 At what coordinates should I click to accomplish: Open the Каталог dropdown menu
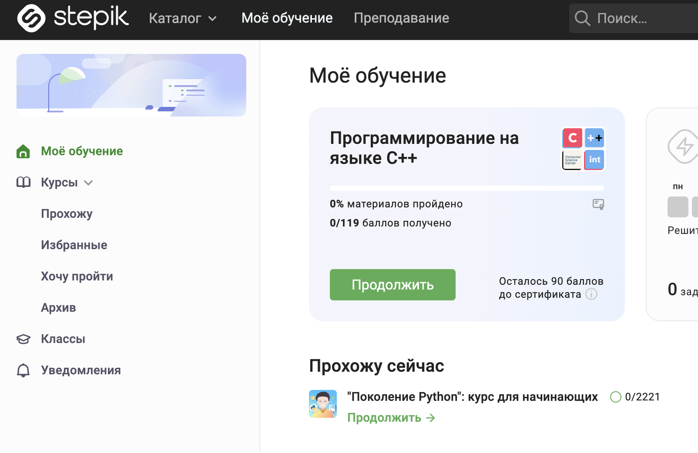(183, 18)
